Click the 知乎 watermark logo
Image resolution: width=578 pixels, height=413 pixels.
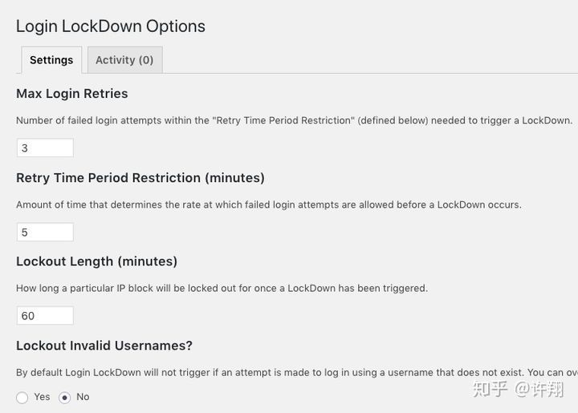click(x=490, y=389)
